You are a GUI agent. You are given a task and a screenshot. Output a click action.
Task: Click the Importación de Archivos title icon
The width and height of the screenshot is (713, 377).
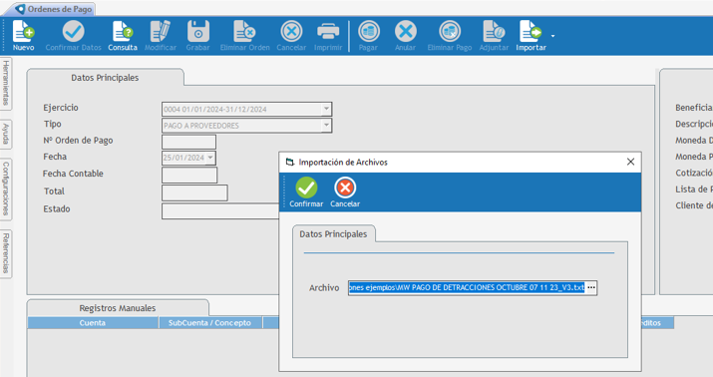tap(289, 162)
